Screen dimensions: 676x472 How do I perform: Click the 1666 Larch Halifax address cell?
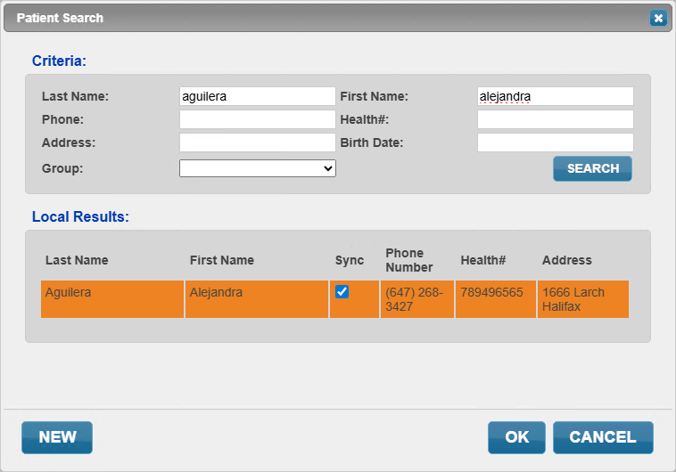click(583, 299)
